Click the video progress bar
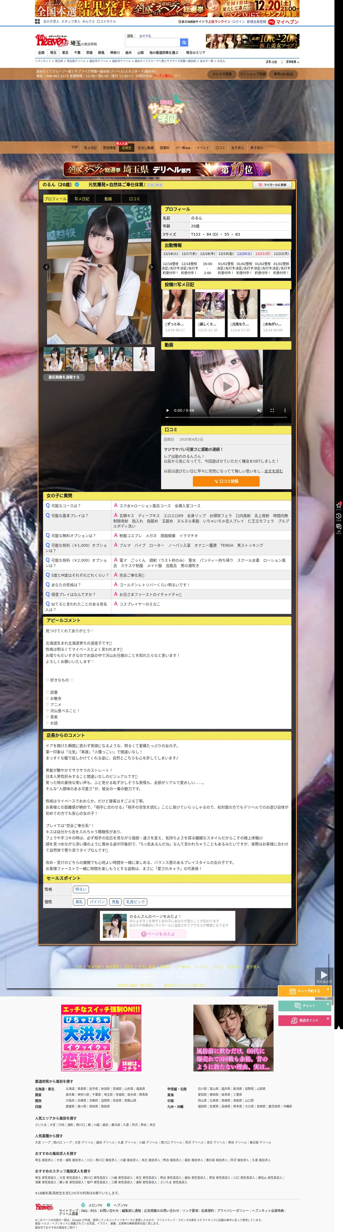Screen dimensions: 343x1232 click(x=226, y=418)
